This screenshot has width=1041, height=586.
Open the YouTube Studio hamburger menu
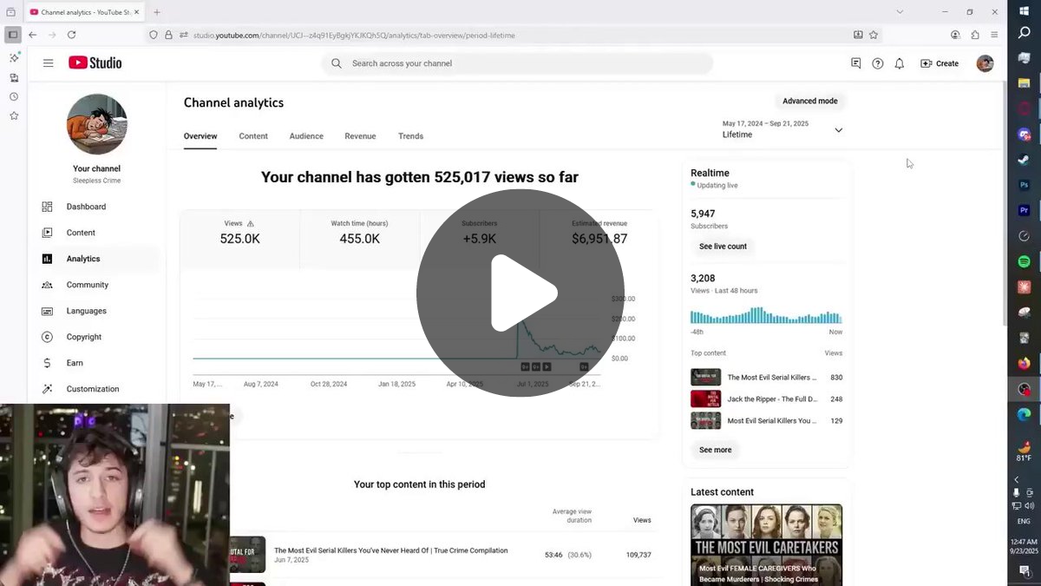click(49, 63)
